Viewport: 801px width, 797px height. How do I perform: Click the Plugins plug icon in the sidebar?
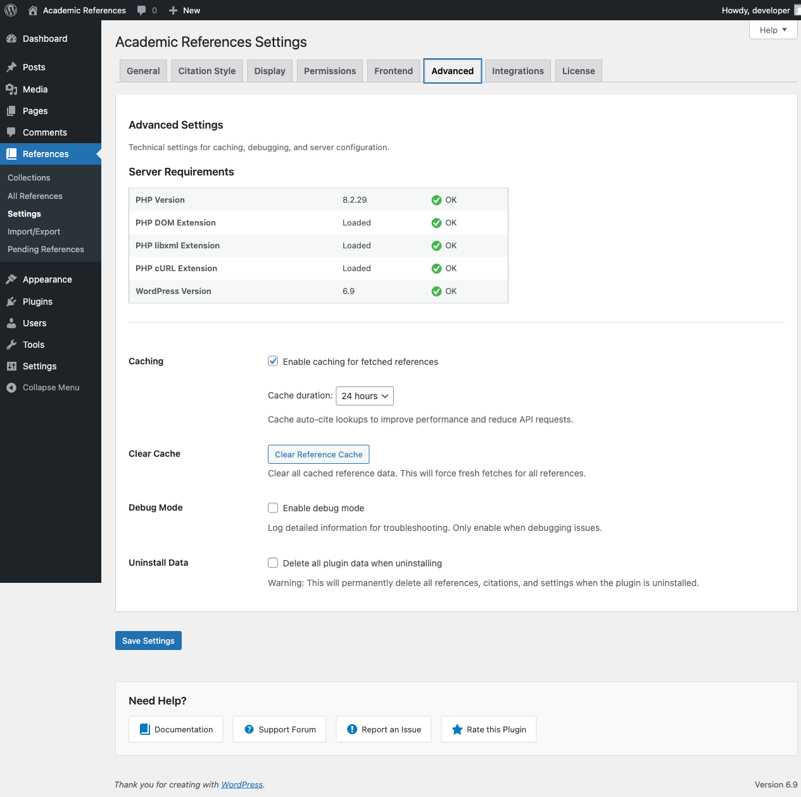point(11,302)
